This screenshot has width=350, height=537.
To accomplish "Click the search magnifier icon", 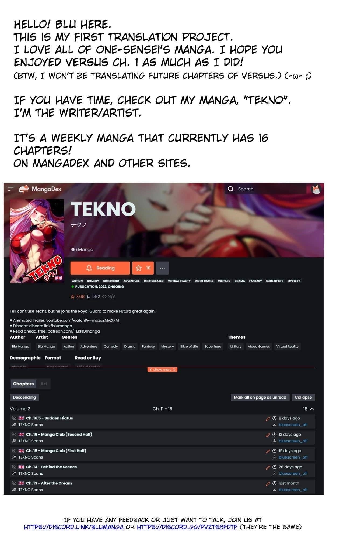I will (x=230, y=189).
